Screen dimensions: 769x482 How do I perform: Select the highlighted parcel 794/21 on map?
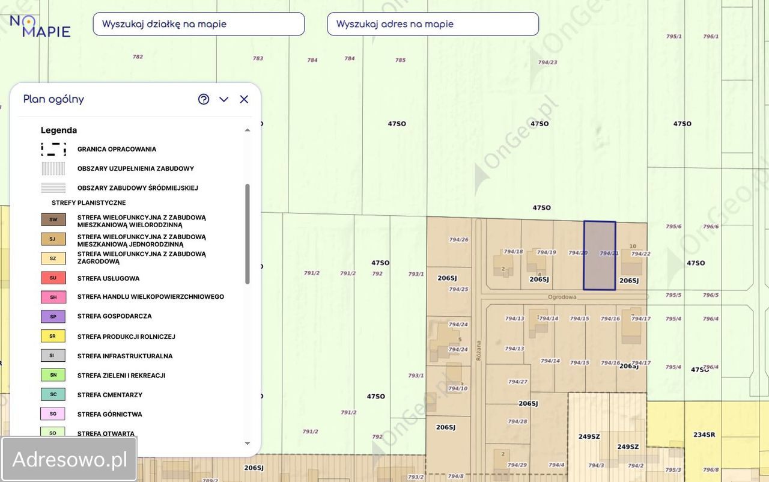600,255
